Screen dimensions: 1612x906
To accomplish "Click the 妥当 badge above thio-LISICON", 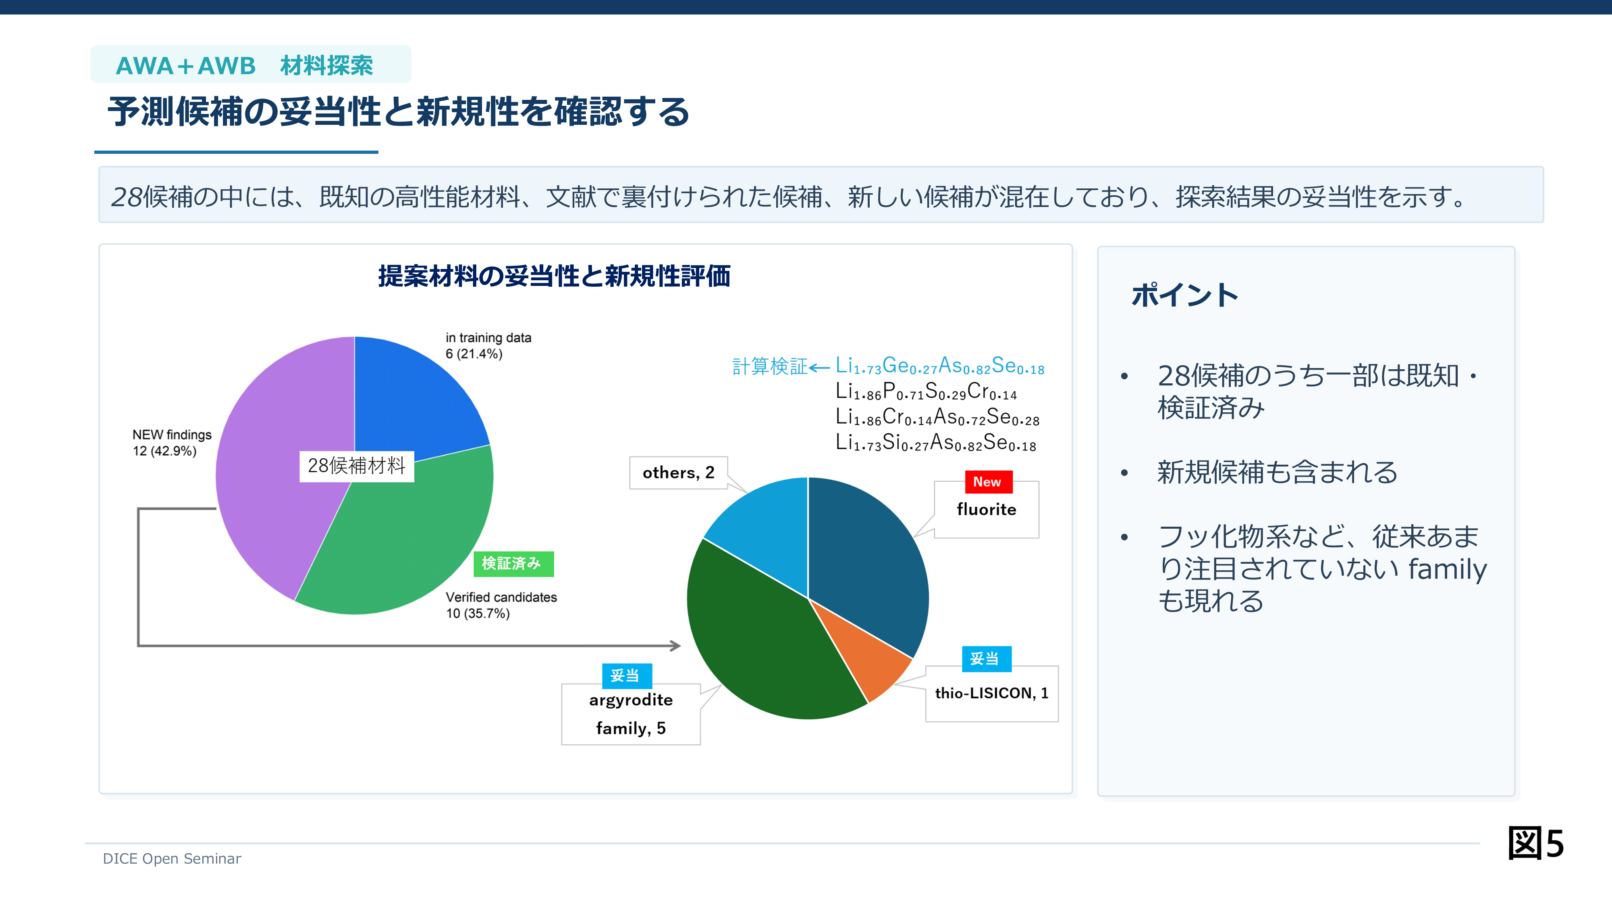I will [x=986, y=659].
